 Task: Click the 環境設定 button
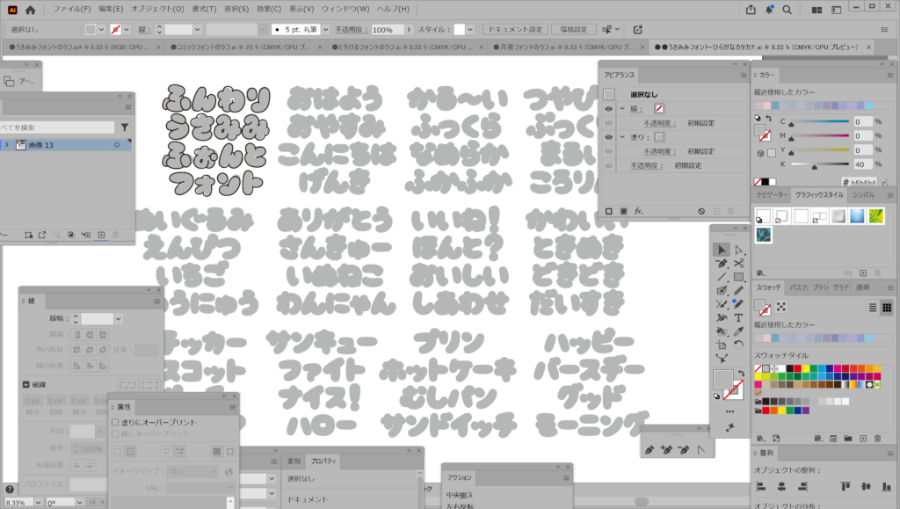tap(573, 29)
